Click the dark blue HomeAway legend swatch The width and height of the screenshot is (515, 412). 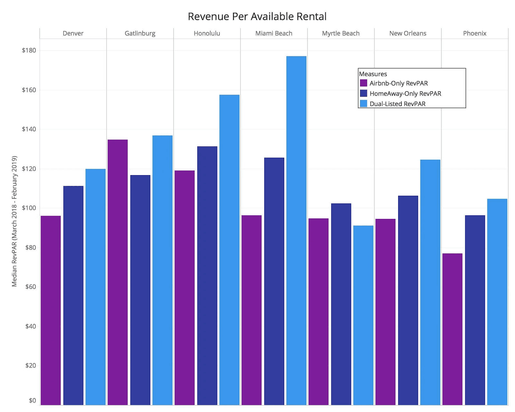click(x=363, y=93)
